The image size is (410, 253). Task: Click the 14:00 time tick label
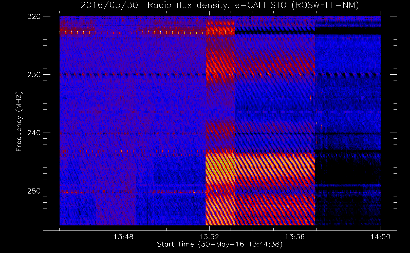pyautogui.click(x=380, y=237)
